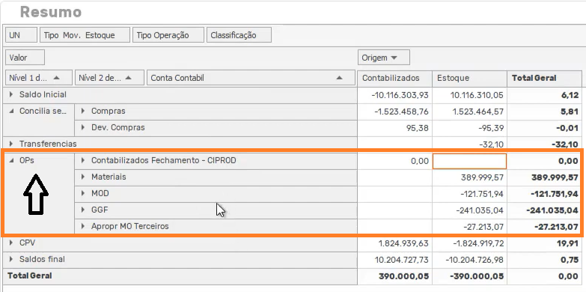Select Contabilizados cell 1.824.939,63
Screen dimensions: 586x292
tap(394, 243)
